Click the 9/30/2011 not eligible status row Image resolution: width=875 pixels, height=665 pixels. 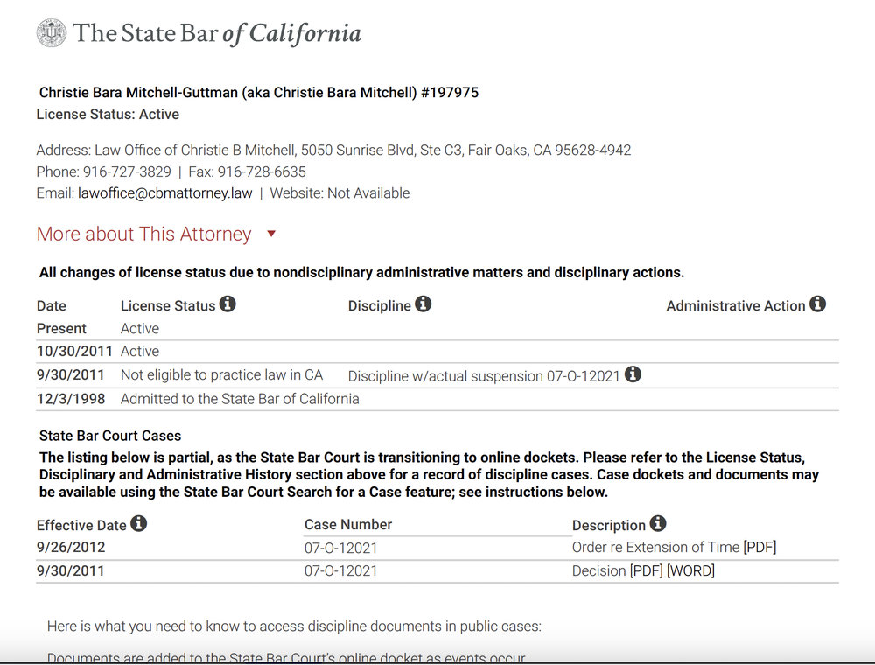(x=223, y=374)
